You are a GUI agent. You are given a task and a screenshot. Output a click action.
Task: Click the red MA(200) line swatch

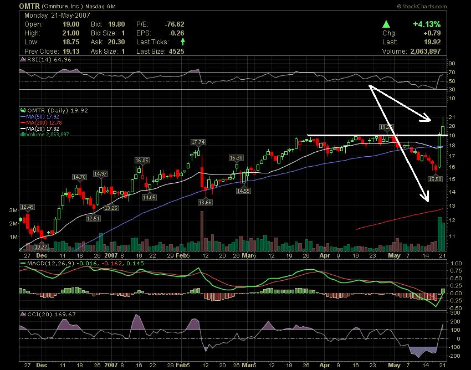click(x=23, y=122)
